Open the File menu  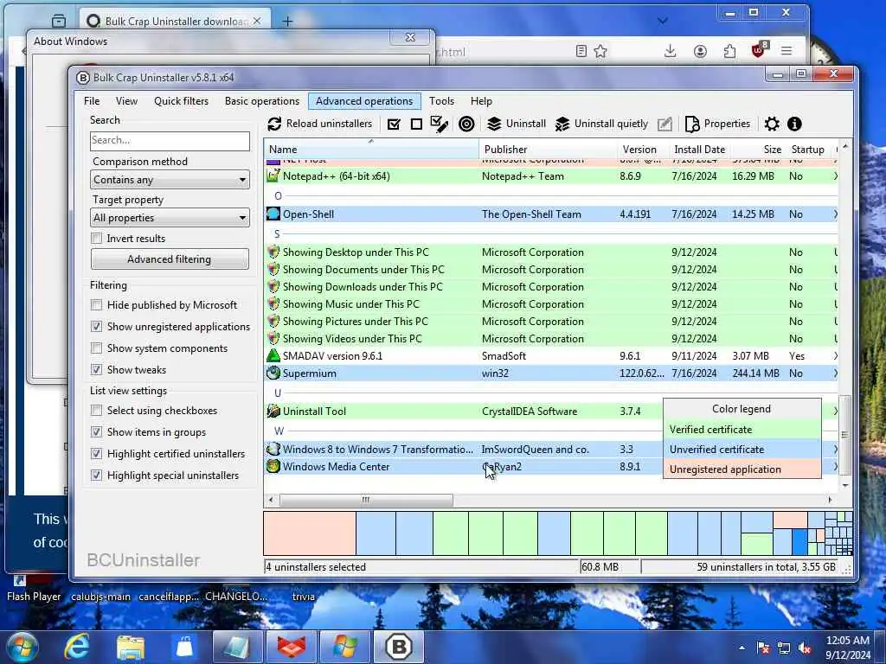[92, 101]
